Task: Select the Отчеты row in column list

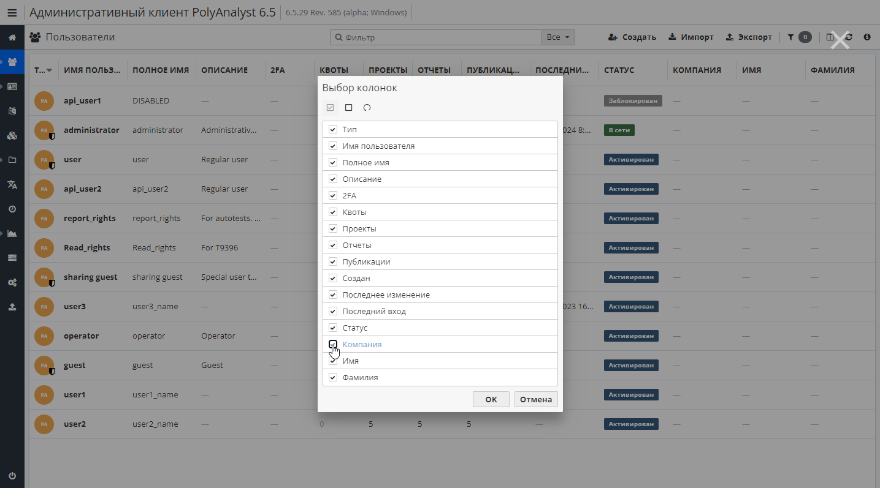Action: click(x=440, y=245)
